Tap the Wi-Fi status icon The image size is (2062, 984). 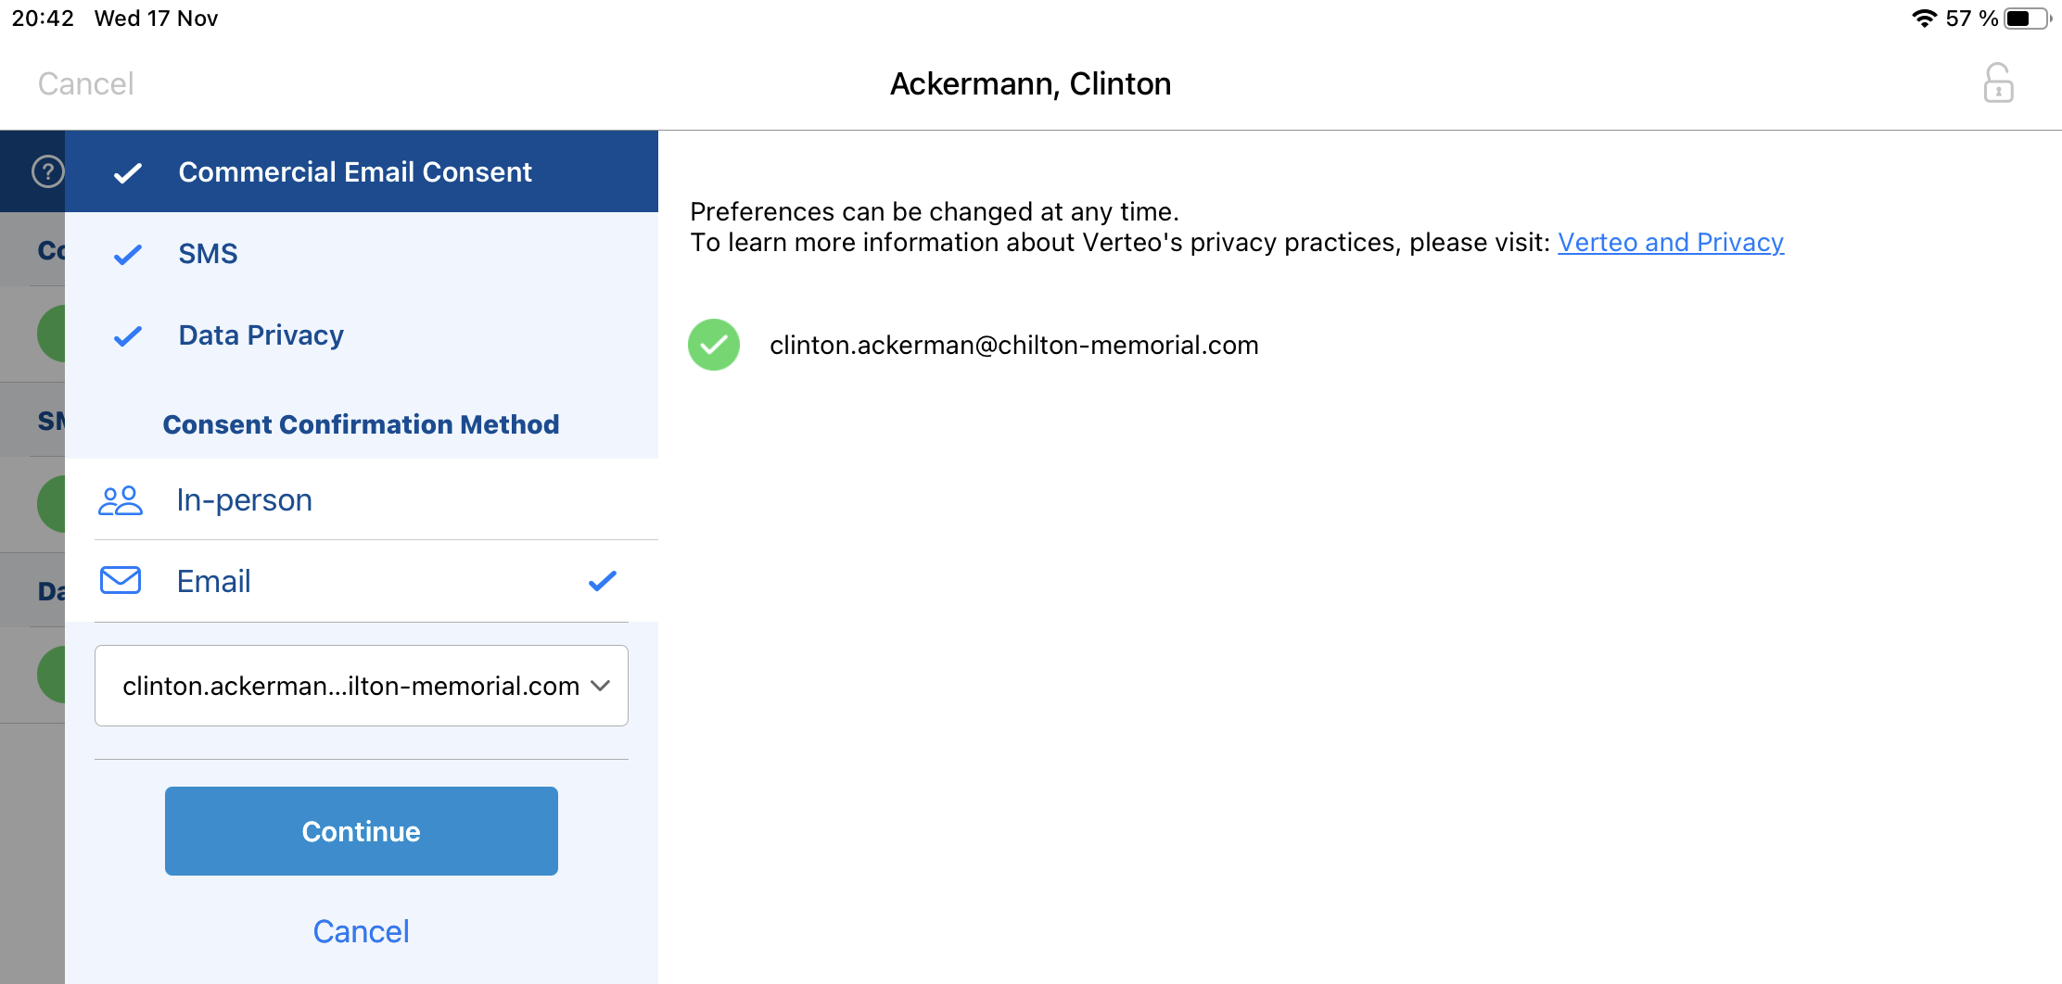click(1925, 19)
